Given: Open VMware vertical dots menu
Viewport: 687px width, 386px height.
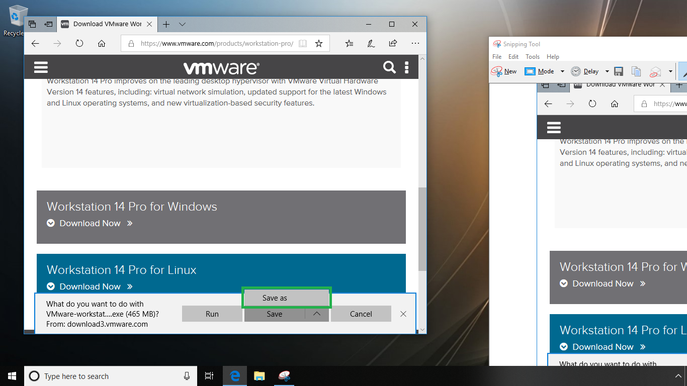Looking at the screenshot, I should pos(406,67).
